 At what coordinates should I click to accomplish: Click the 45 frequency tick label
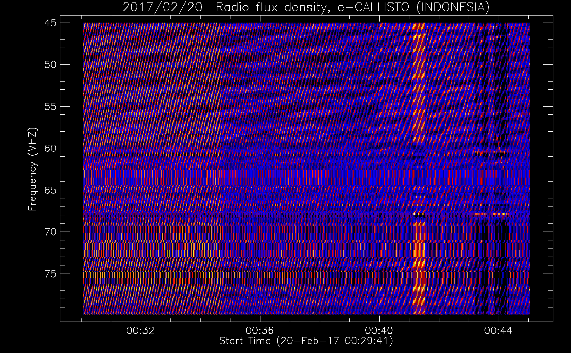pyautogui.click(x=50, y=23)
